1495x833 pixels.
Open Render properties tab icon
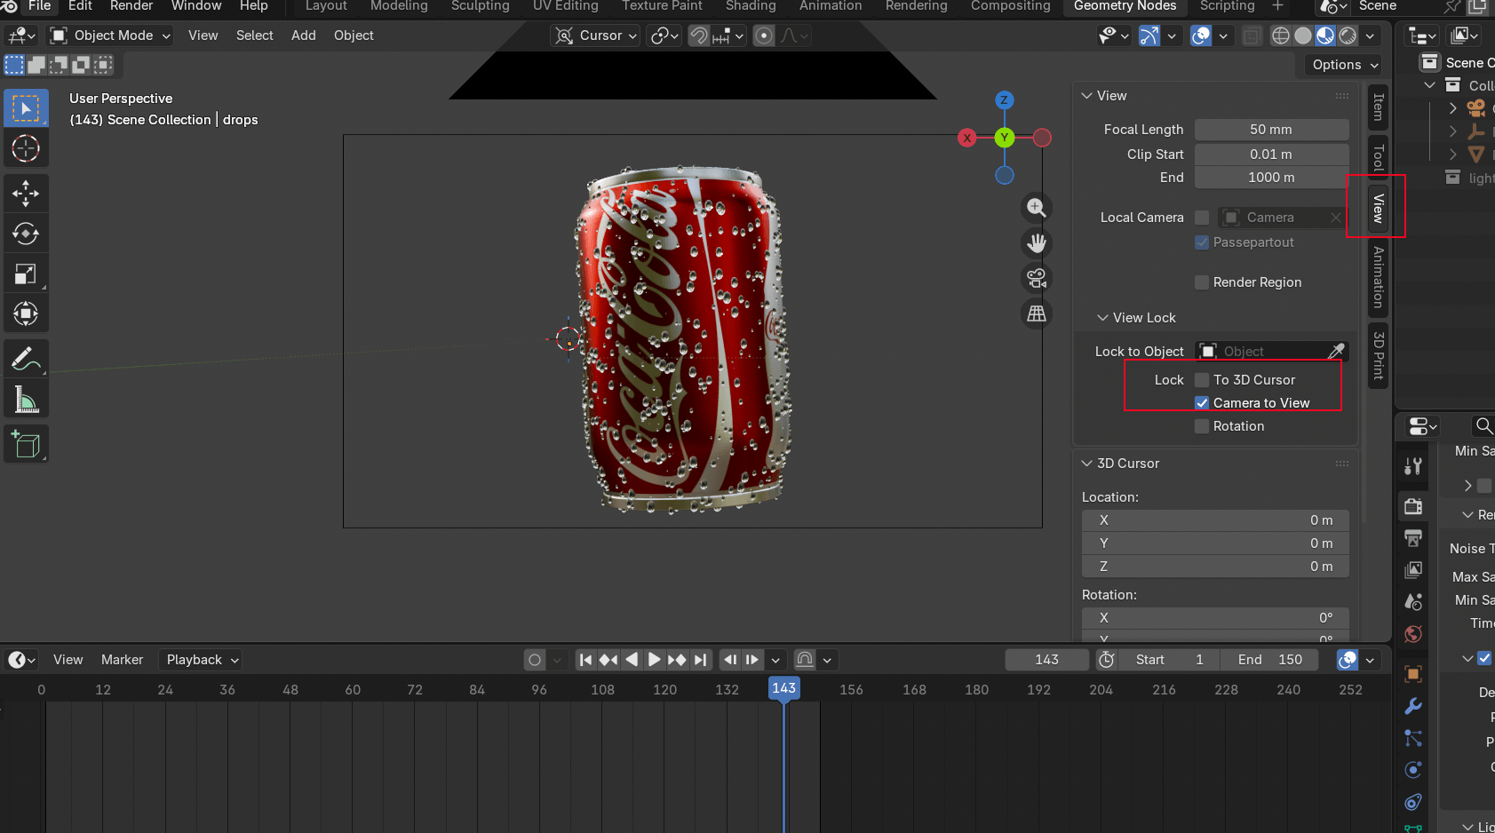click(x=1413, y=507)
